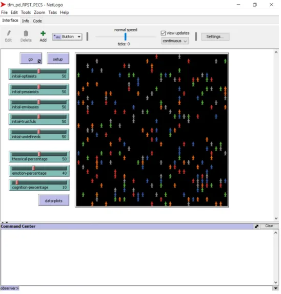Open the Tools menu
281x294 pixels.
[26, 12]
